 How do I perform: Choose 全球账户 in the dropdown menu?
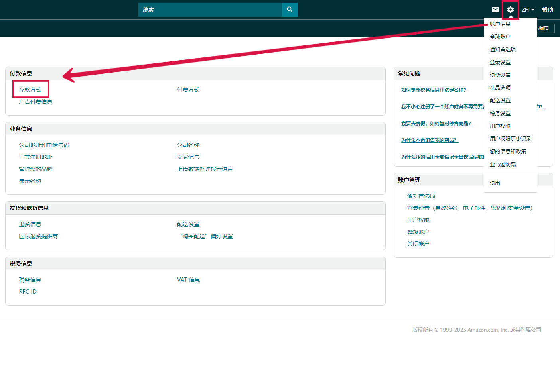tap(500, 37)
